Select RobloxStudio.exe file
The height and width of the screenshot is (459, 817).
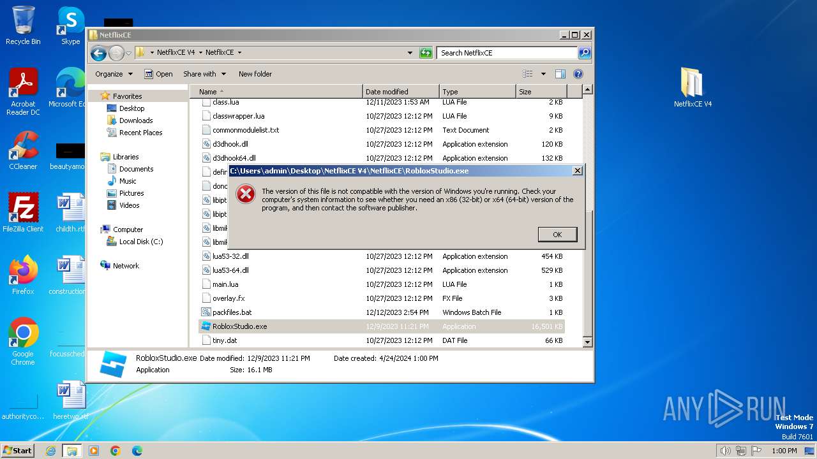(382, 326)
